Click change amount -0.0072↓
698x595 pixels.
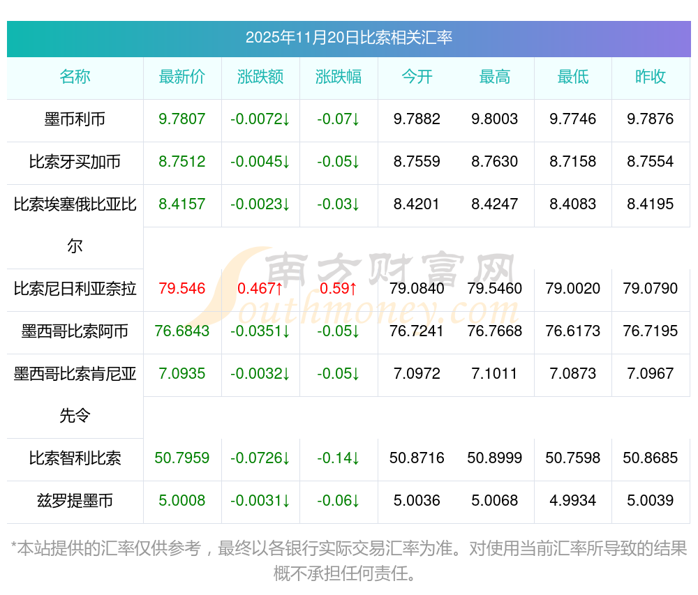tap(260, 119)
